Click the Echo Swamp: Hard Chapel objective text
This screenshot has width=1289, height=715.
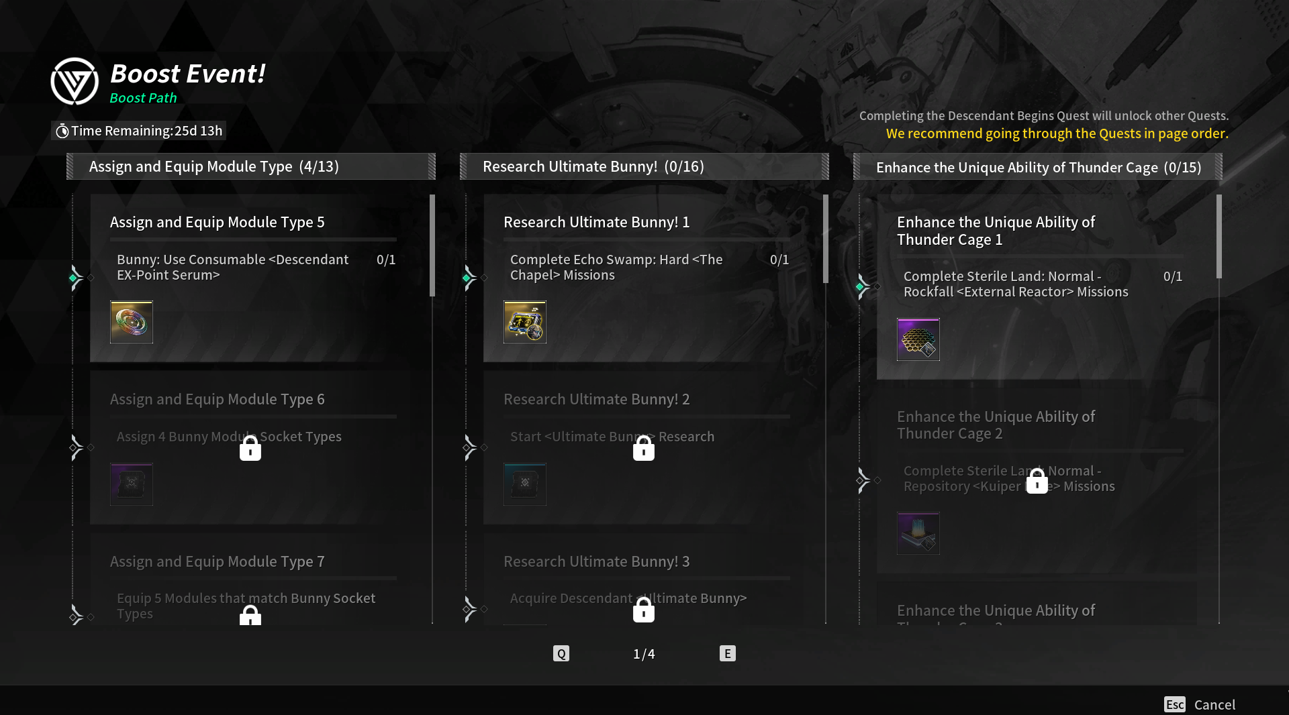tap(616, 267)
